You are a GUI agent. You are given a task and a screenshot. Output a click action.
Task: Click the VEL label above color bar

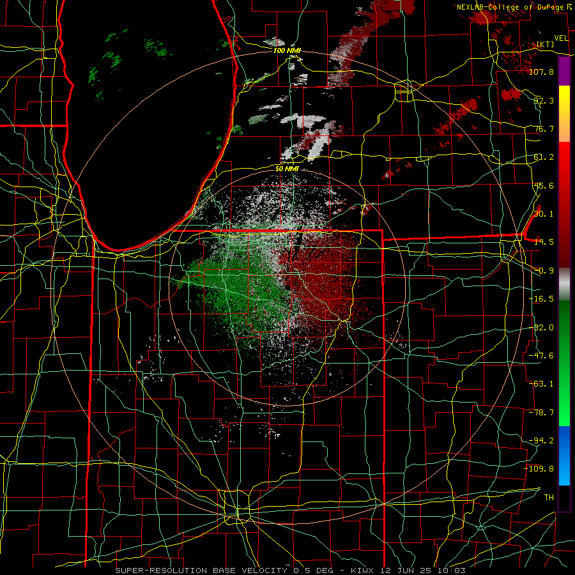click(x=561, y=38)
